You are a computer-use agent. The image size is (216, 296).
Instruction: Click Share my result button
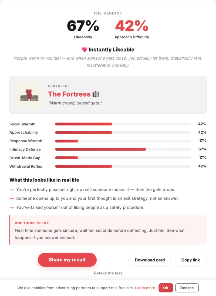point(67,260)
